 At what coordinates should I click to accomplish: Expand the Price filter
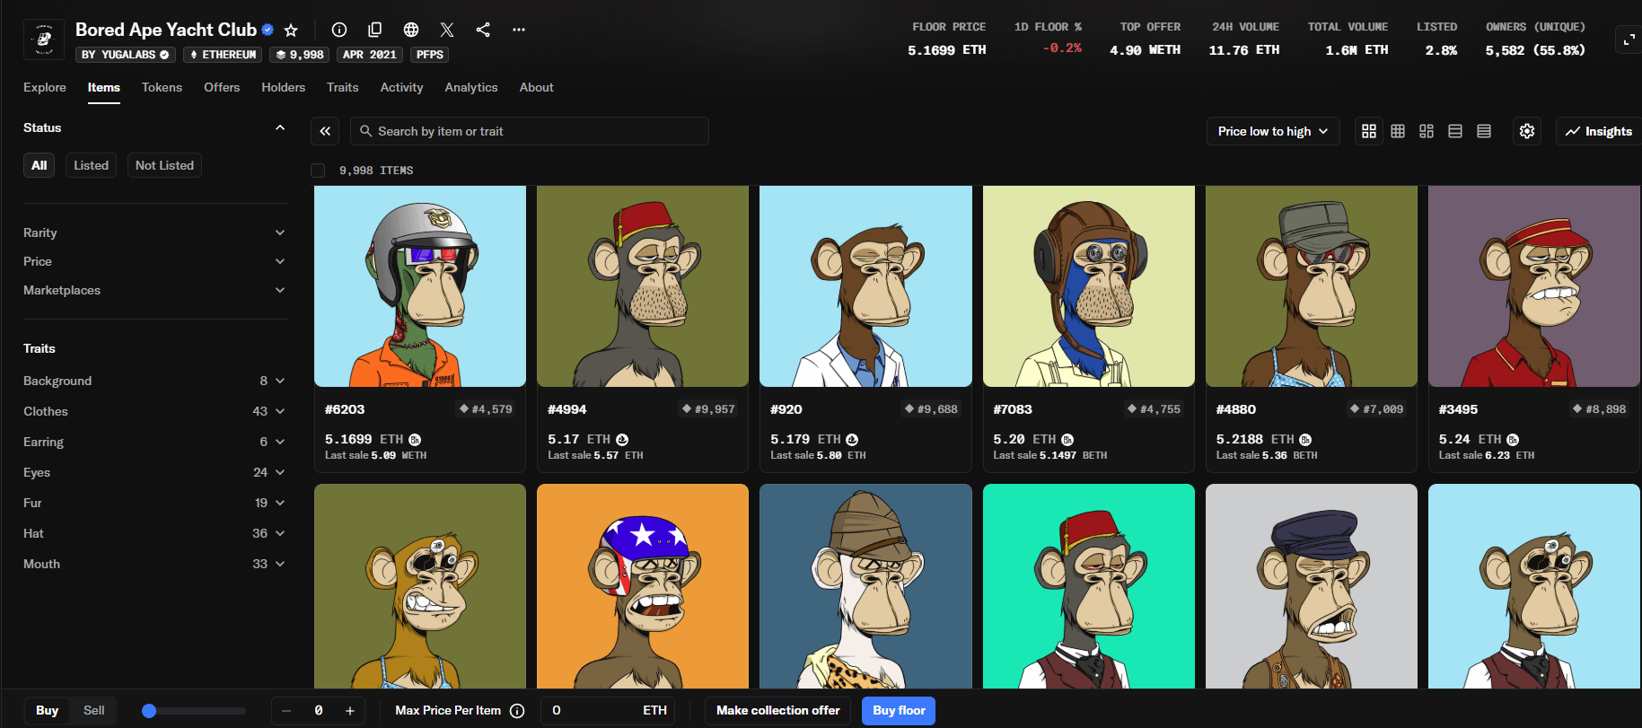pos(154,261)
